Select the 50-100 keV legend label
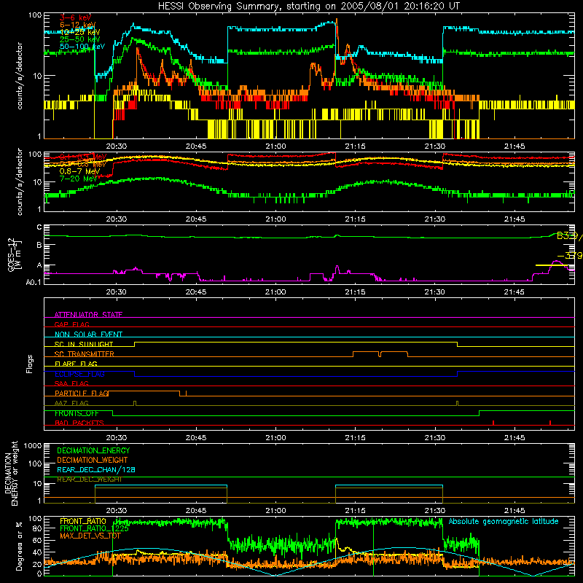The width and height of the screenshot is (583, 583). point(82,47)
